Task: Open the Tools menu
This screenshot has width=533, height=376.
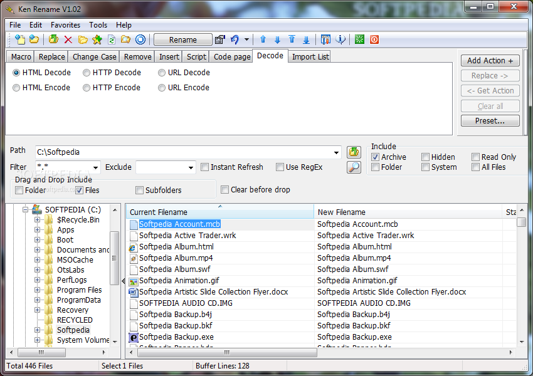Action: (x=98, y=25)
